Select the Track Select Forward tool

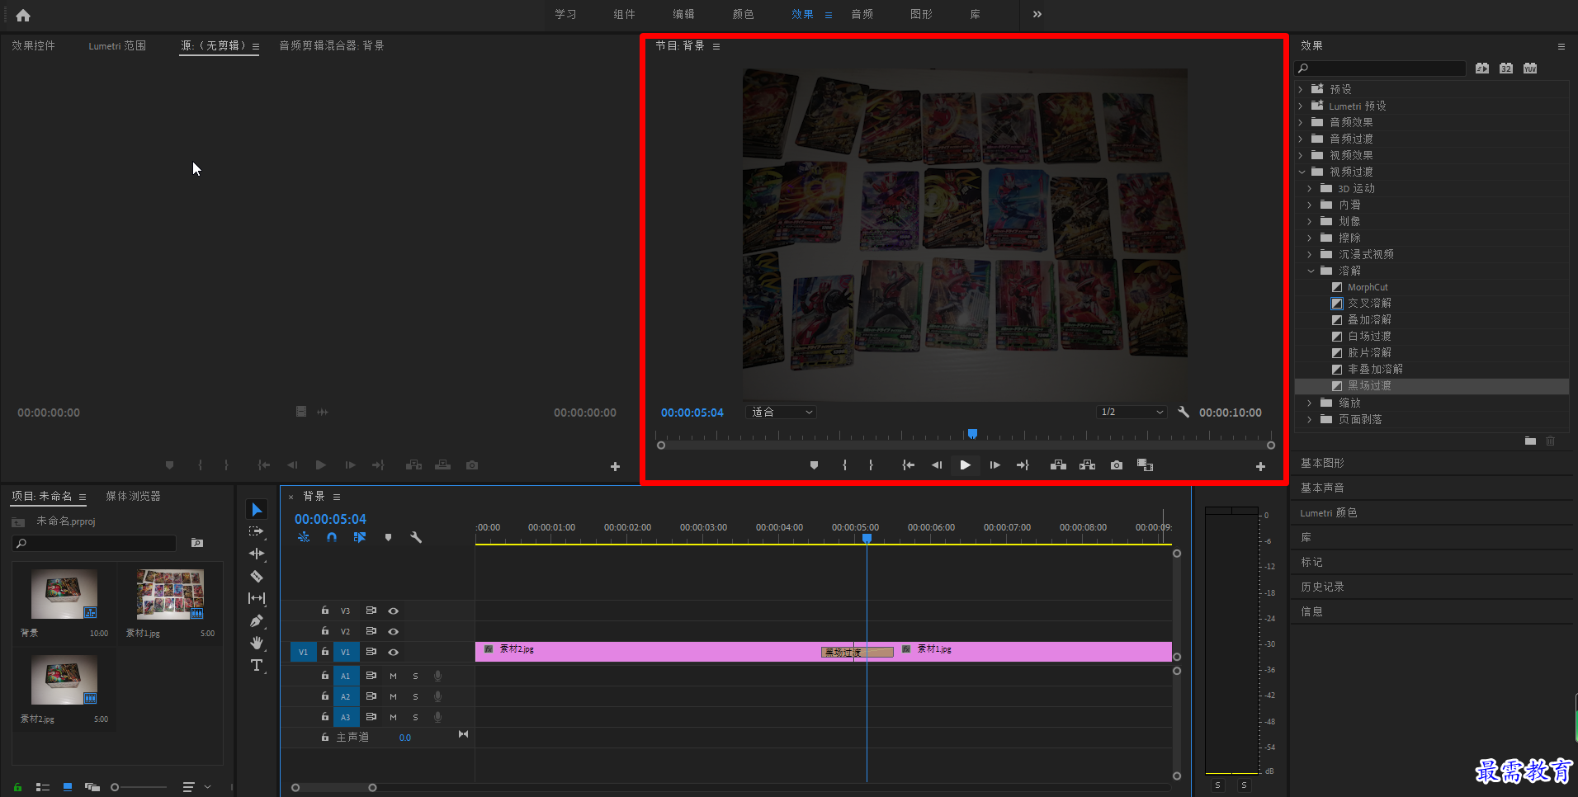[x=257, y=531]
